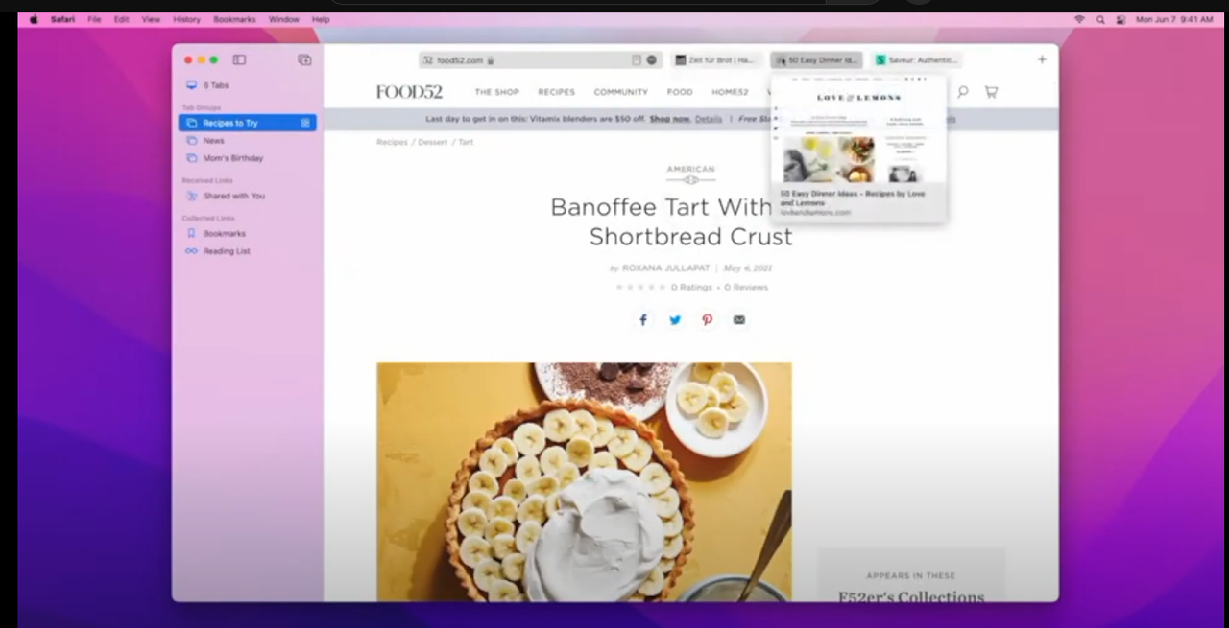Click the FOOD52 logo

tap(409, 92)
